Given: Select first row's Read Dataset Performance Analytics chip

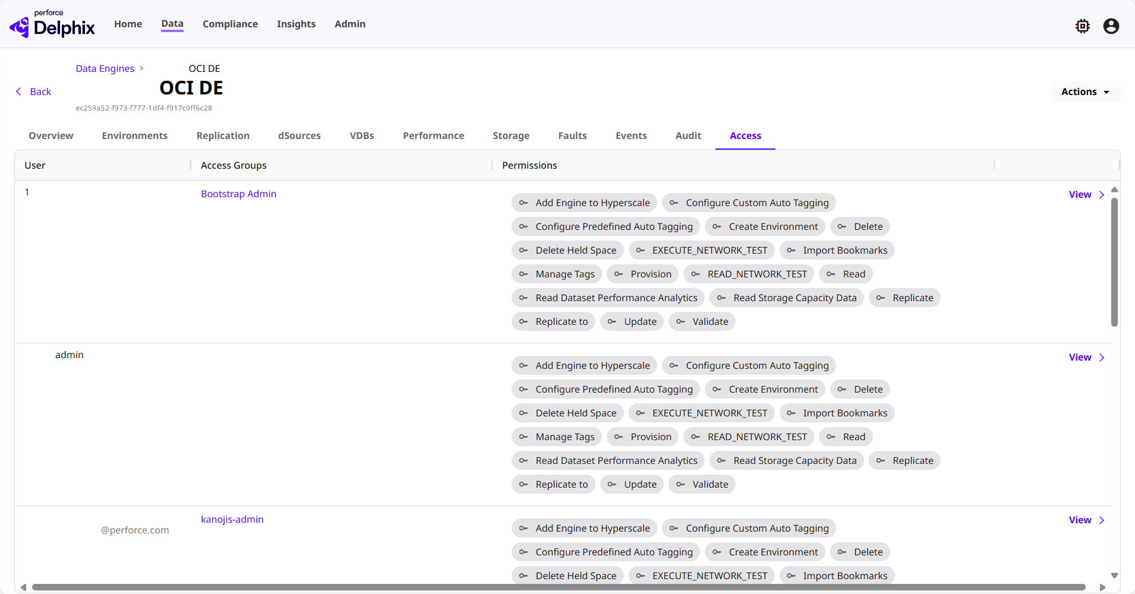Looking at the screenshot, I should [608, 298].
